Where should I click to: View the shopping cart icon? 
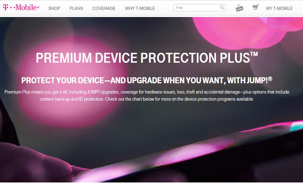click(256, 7)
